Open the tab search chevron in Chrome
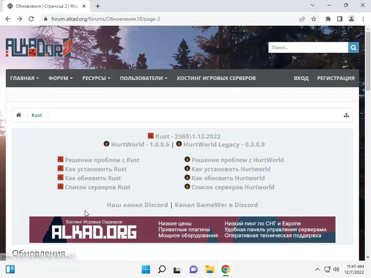The height and width of the screenshot is (278, 371). tap(313, 5)
